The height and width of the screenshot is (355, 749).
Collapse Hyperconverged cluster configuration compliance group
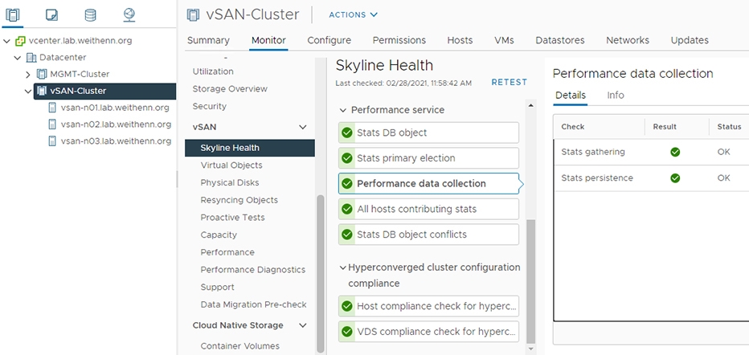[342, 267]
